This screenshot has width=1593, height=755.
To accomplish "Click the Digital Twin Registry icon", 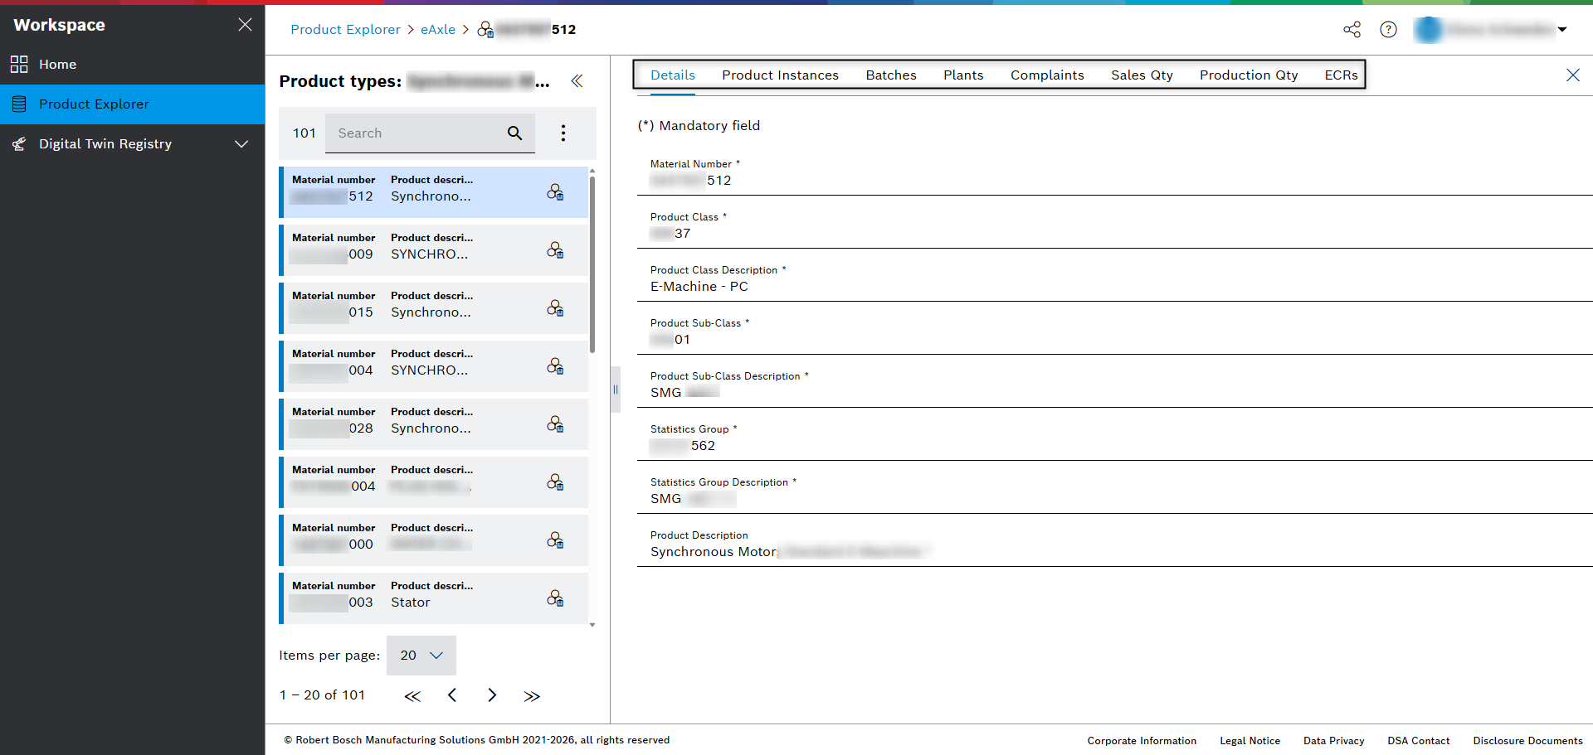I will point(19,144).
